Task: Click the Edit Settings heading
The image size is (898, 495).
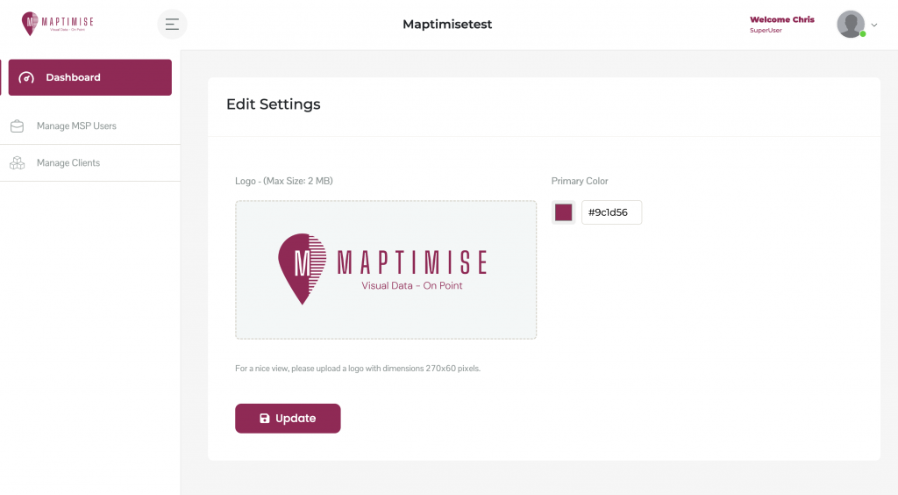Action: 274,104
